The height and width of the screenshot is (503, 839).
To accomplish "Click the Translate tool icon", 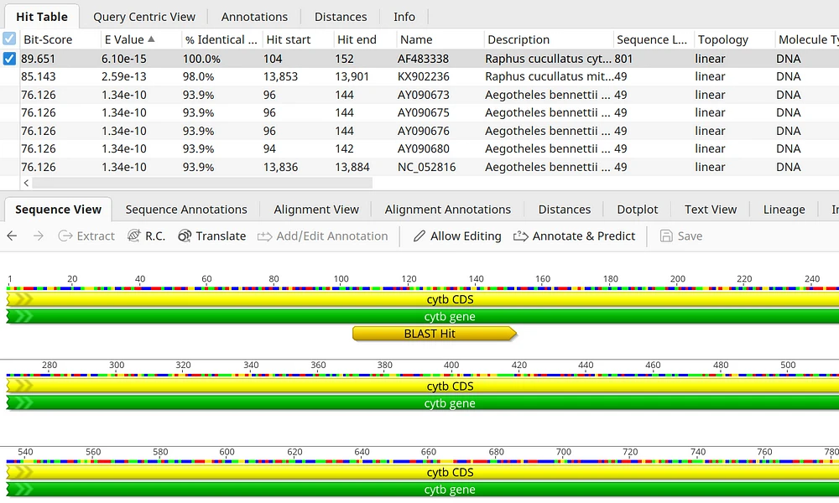I will click(185, 236).
